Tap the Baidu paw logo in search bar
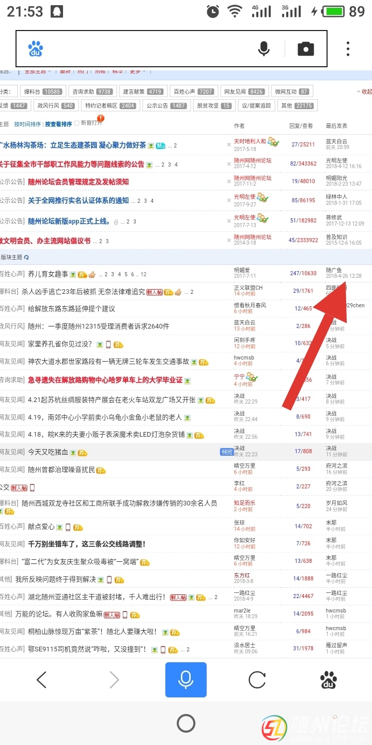 click(x=36, y=49)
